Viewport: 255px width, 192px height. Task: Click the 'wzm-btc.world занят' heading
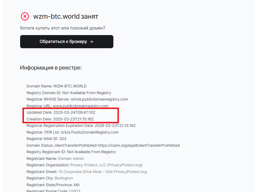(66, 16)
